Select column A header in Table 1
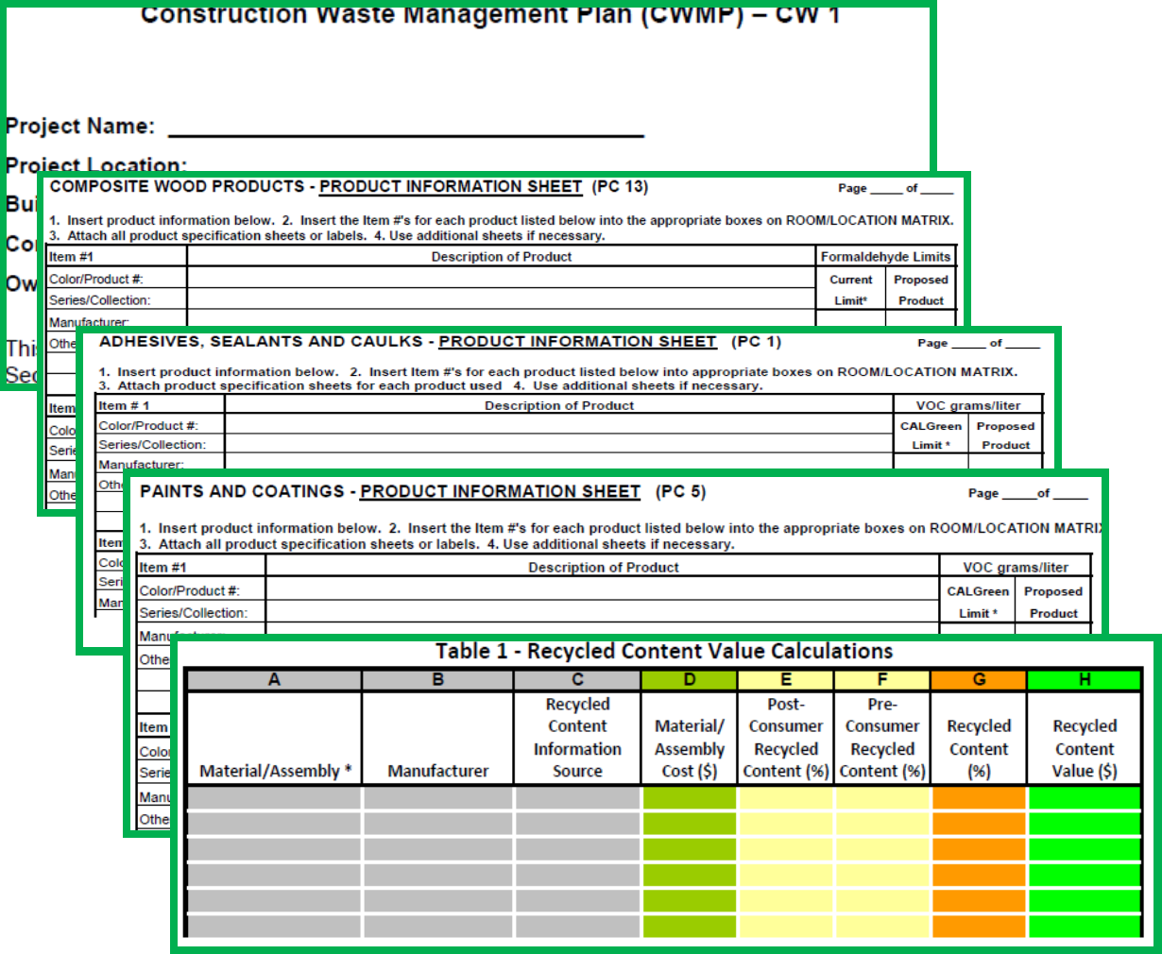 274,680
